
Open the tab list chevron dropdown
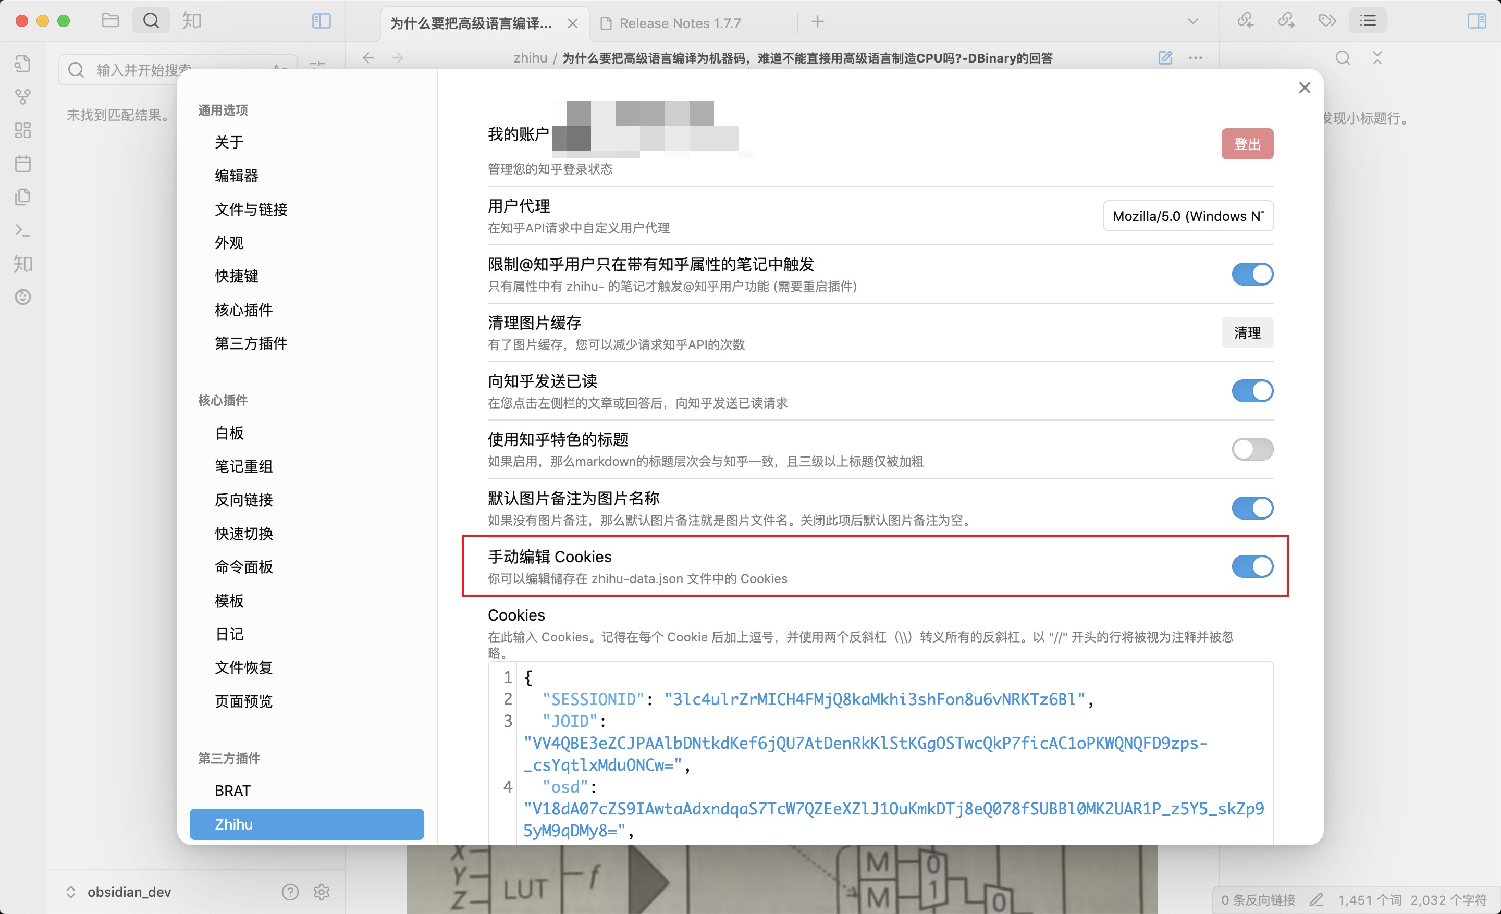pos(1191,21)
